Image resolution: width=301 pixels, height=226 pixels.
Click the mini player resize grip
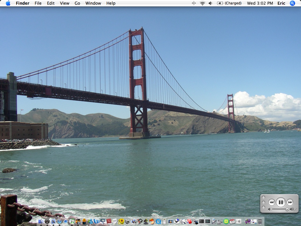click(296, 210)
